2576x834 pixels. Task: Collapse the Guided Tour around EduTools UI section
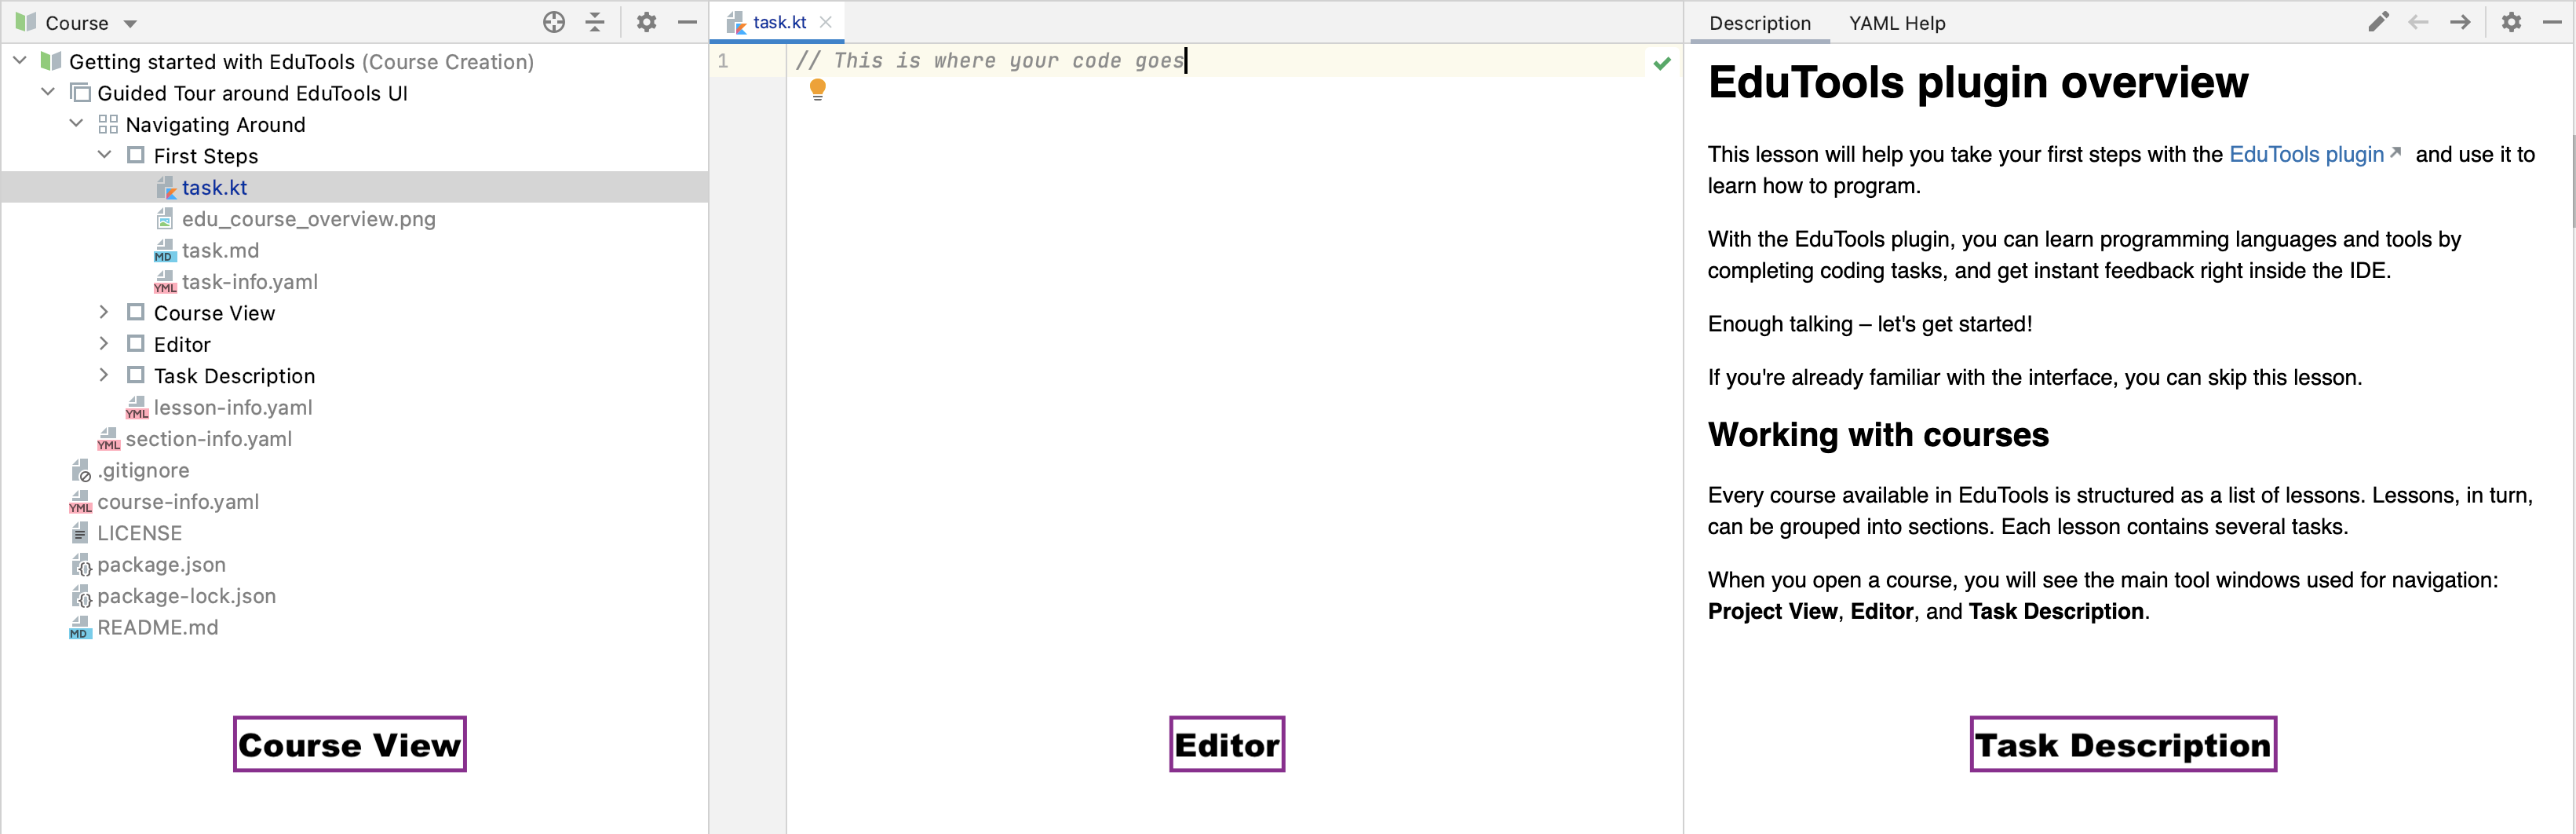pyautogui.click(x=48, y=92)
